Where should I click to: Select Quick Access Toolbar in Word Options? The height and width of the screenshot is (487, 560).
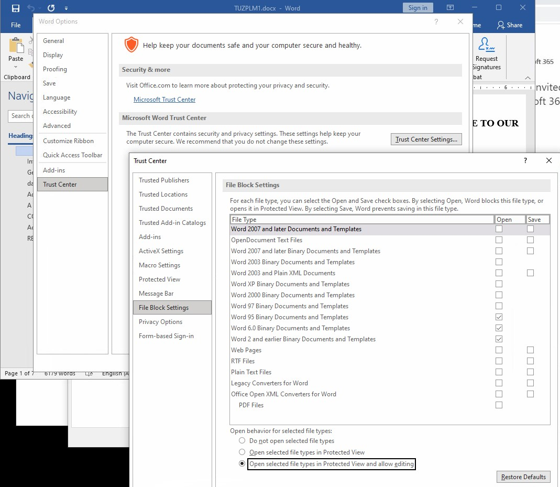[x=72, y=155]
